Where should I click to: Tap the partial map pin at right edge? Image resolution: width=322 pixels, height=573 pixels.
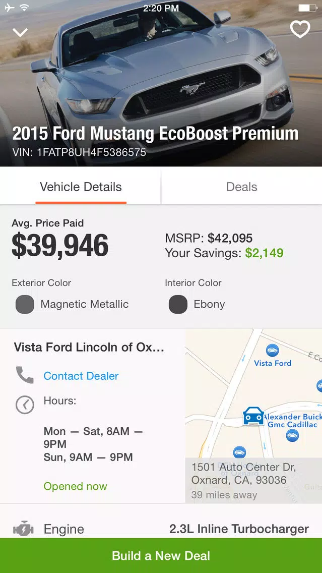319,385
